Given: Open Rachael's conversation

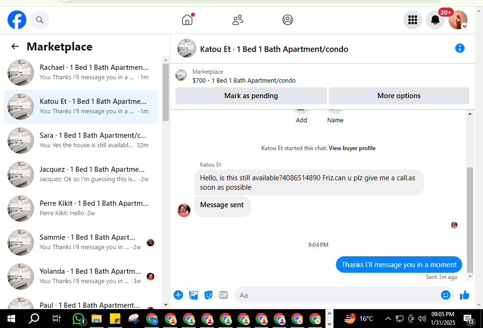Looking at the screenshot, I should pyautogui.click(x=81, y=73).
